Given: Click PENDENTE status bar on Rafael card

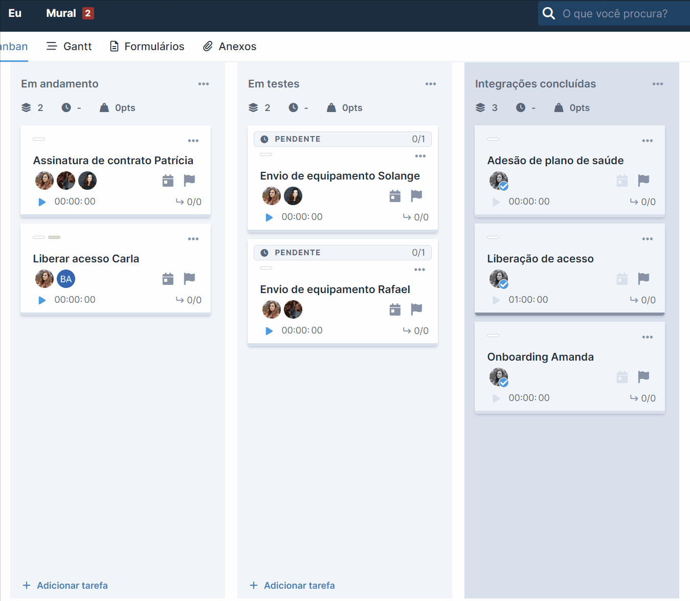Looking at the screenshot, I should point(343,253).
